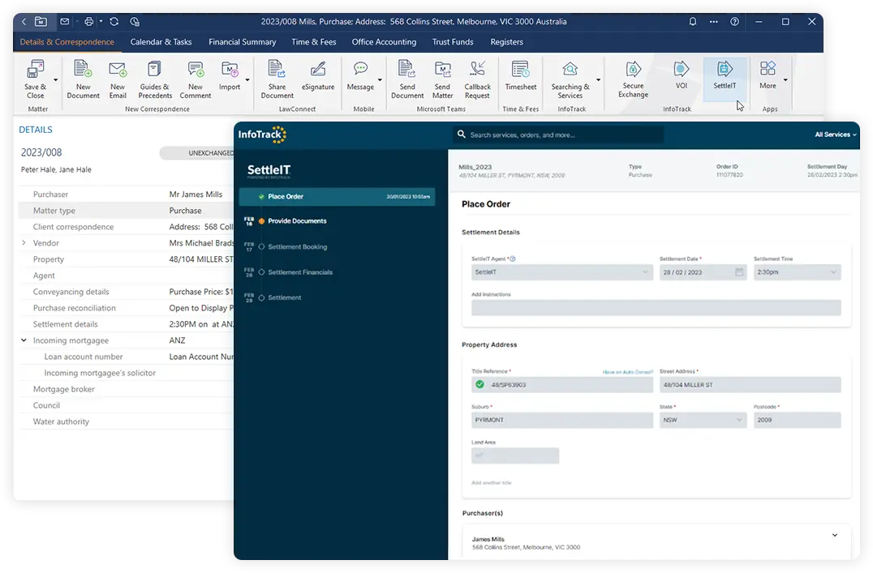
Task: Open the Save & Close dropdown arrow
Action: (x=55, y=80)
